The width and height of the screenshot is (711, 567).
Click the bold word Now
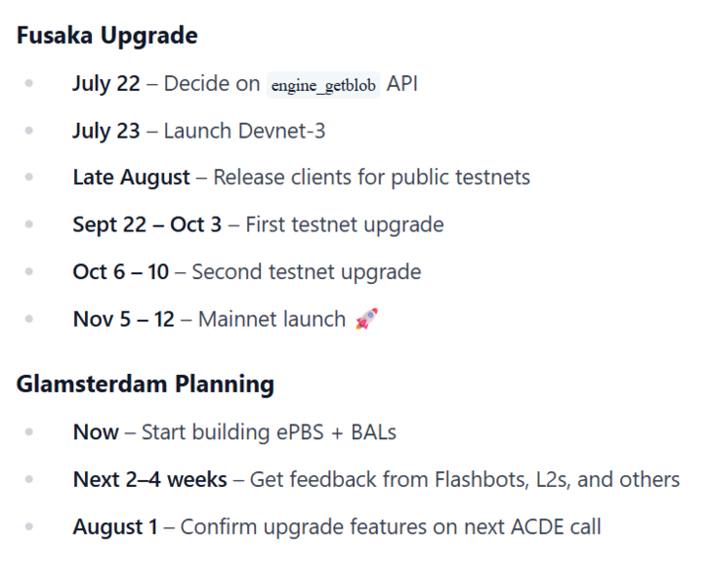96,431
